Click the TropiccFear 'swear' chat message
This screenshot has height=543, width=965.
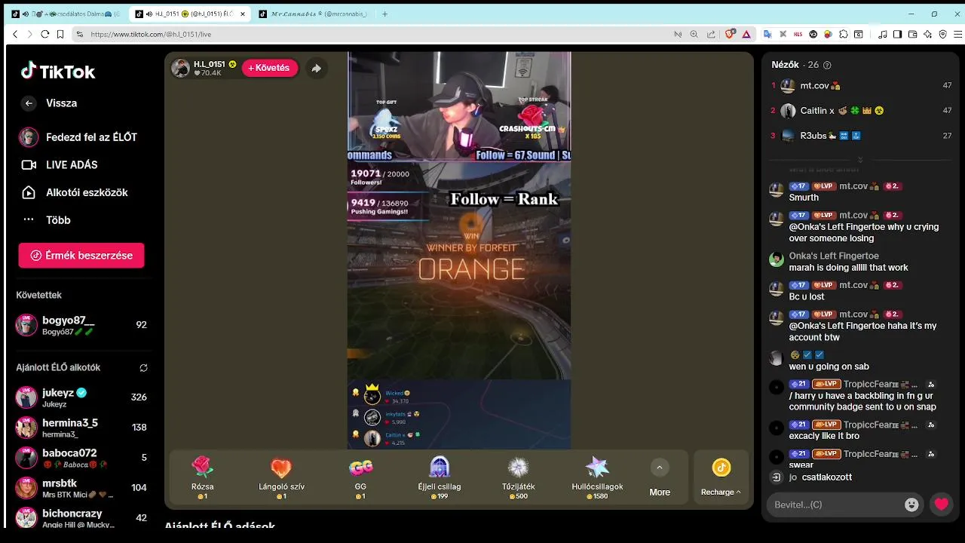[801, 465]
